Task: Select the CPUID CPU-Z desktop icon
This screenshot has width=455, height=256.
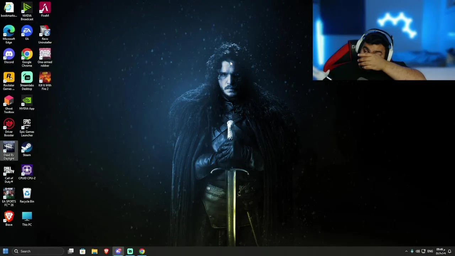Action: (27, 172)
